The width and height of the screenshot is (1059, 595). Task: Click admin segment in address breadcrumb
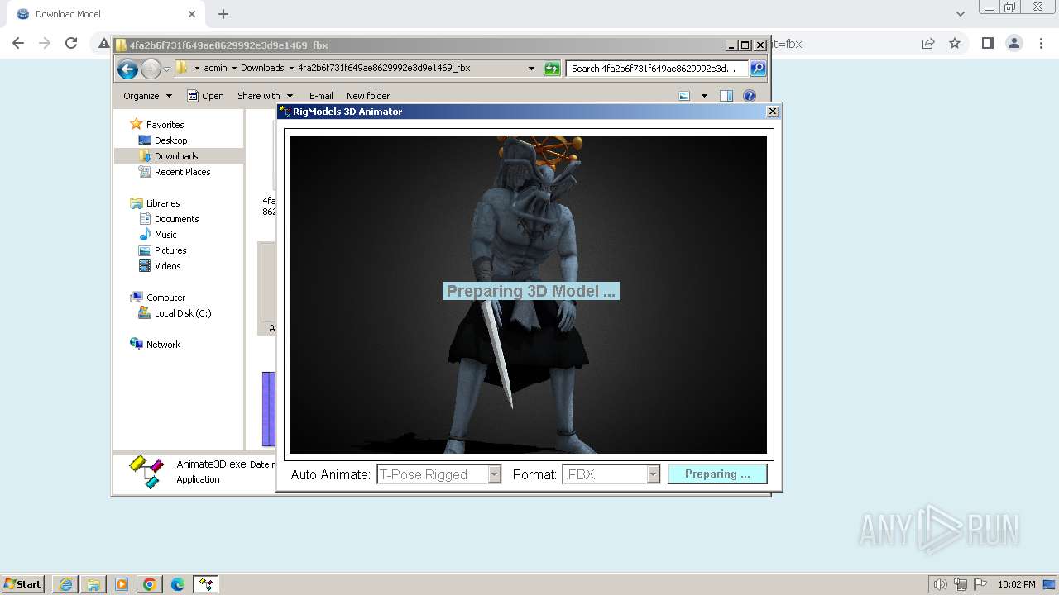click(x=215, y=69)
